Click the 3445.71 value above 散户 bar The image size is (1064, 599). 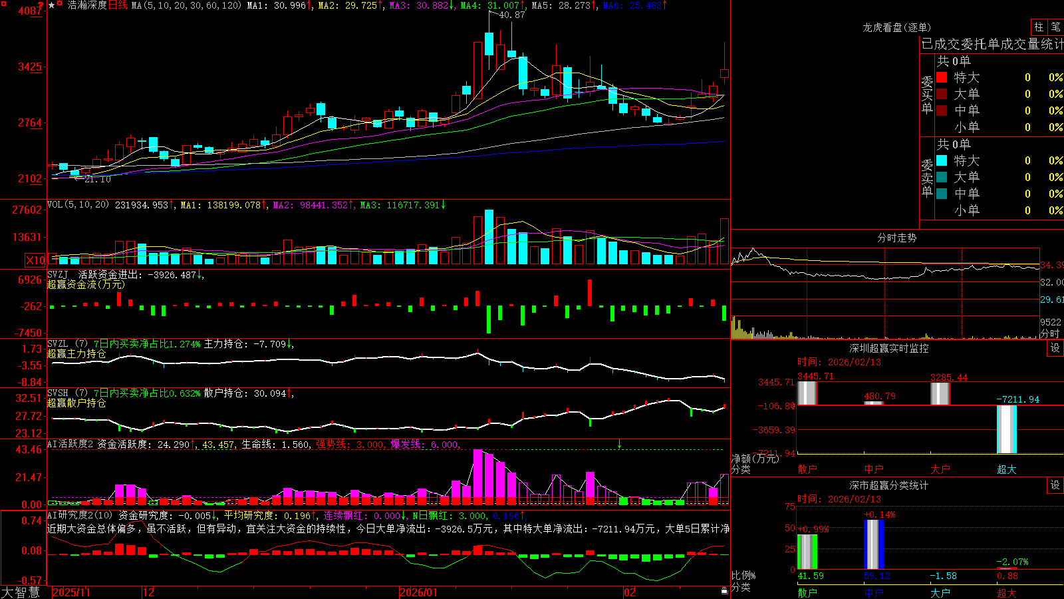pyautogui.click(x=815, y=376)
